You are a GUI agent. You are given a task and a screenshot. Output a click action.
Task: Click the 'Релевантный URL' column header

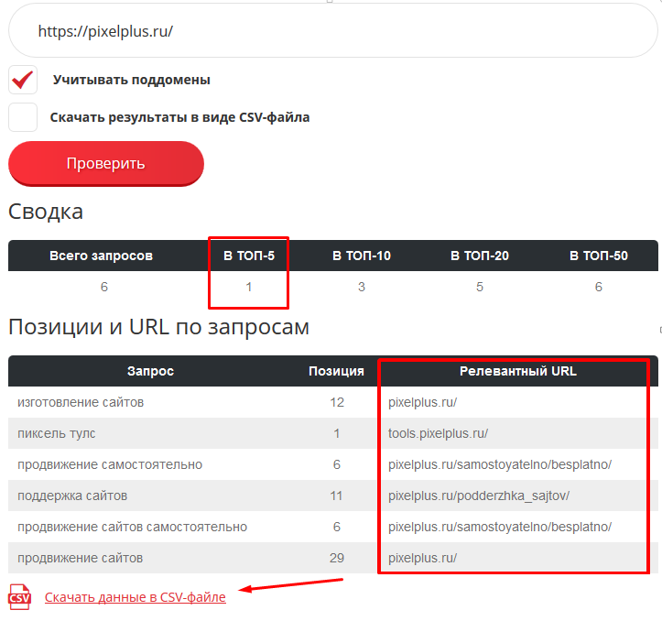tap(517, 371)
